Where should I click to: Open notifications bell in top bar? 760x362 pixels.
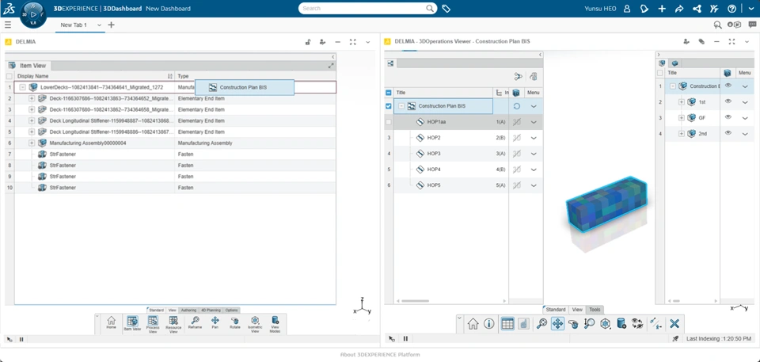(x=644, y=9)
